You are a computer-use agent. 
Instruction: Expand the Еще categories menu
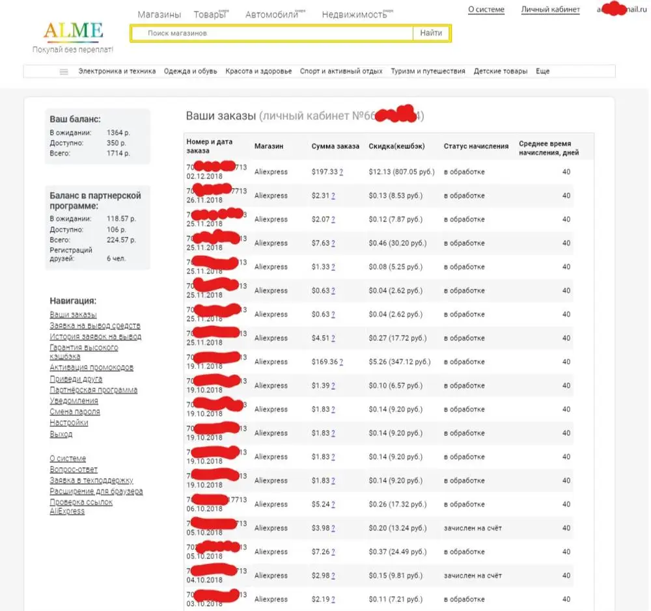[543, 72]
